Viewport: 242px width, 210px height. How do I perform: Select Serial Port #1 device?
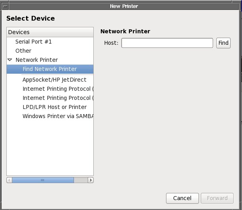click(33, 42)
